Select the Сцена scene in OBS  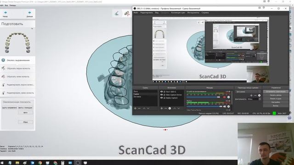[x=145, y=94]
